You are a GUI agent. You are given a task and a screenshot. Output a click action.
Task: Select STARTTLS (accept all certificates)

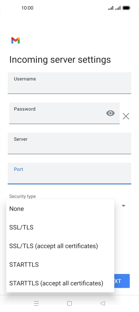(x=60, y=283)
